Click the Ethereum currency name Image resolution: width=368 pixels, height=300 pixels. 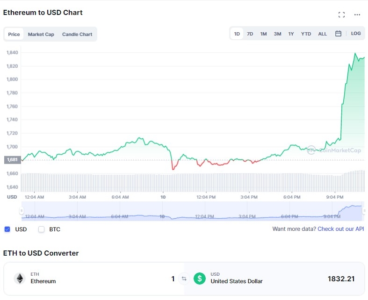(43, 281)
